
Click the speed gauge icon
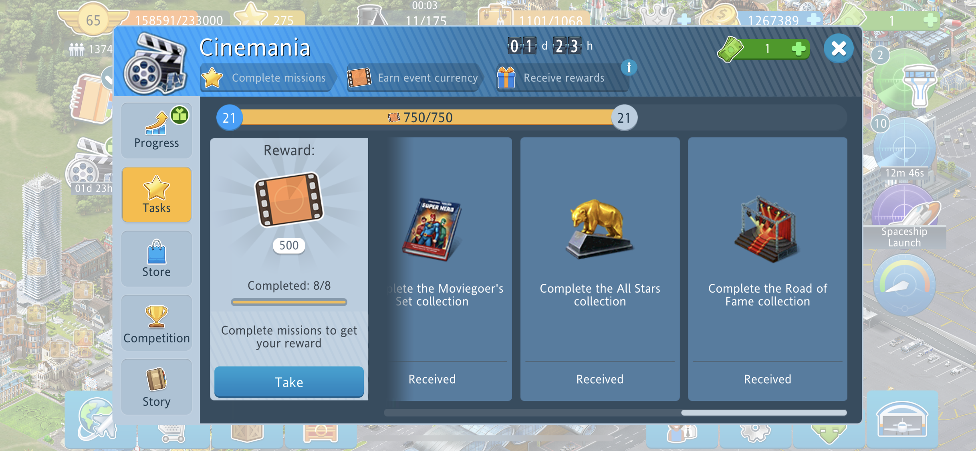pos(905,285)
